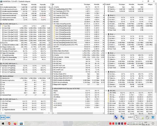
Task: Select the Tcas timing row
Action: 25,82
